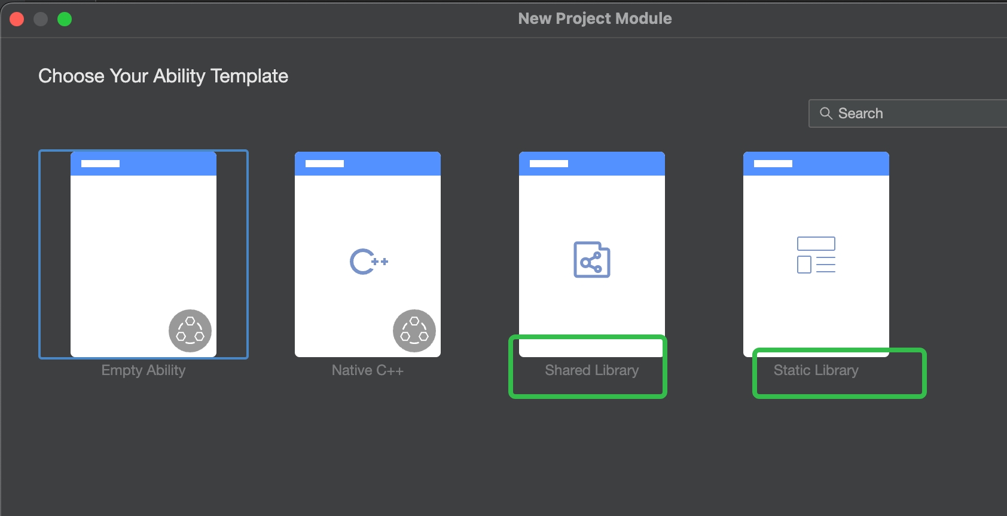This screenshot has width=1007, height=516.
Task: Click the round badge on Empty Ability preview
Action: (x=190, y=331)
